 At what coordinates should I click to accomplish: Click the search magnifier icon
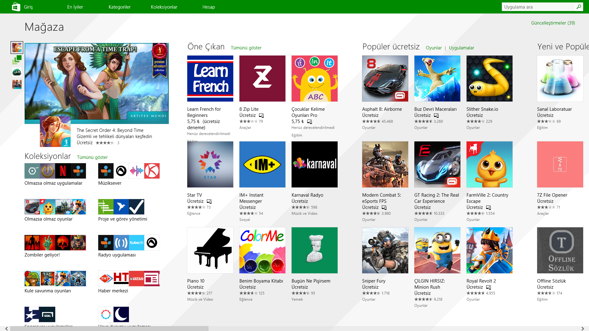coord(579,7)
